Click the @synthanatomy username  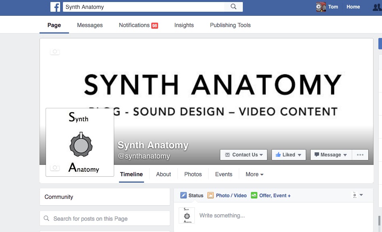click(144, 156)
